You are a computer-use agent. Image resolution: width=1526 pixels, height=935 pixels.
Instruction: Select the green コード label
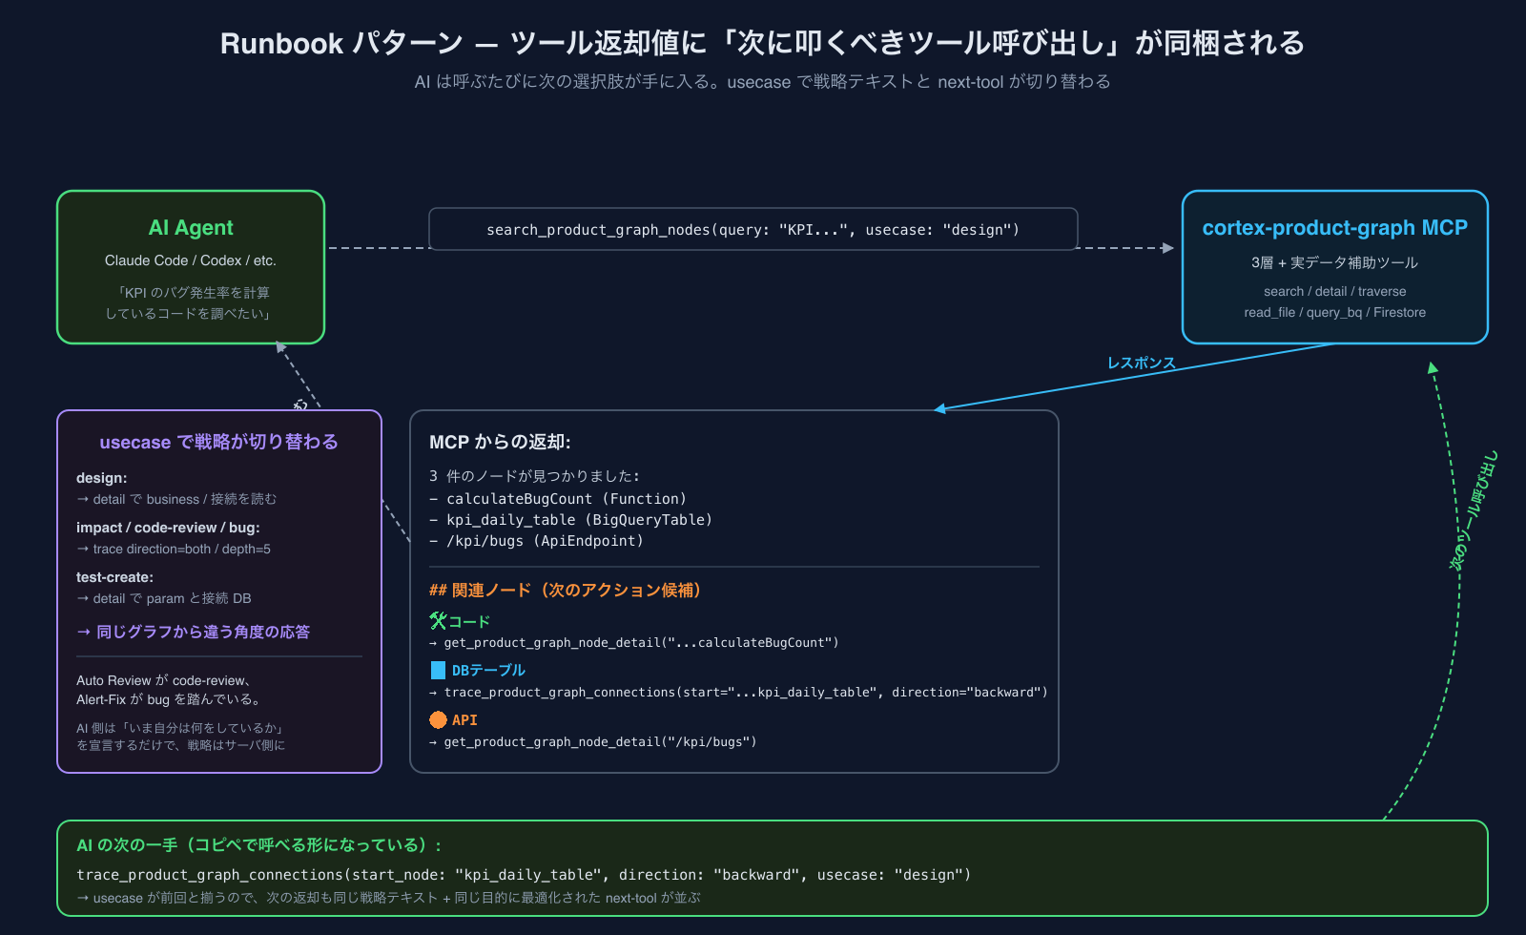(469, 621)
